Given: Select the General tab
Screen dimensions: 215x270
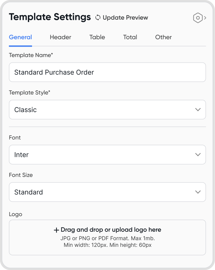Looking at the screenshot, I should [x=20, y=37].
